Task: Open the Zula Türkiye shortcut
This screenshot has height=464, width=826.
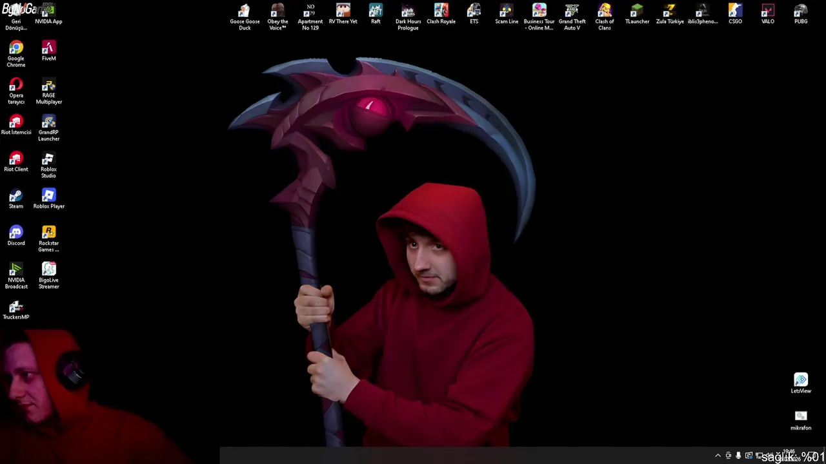Action: click(670, 14)
